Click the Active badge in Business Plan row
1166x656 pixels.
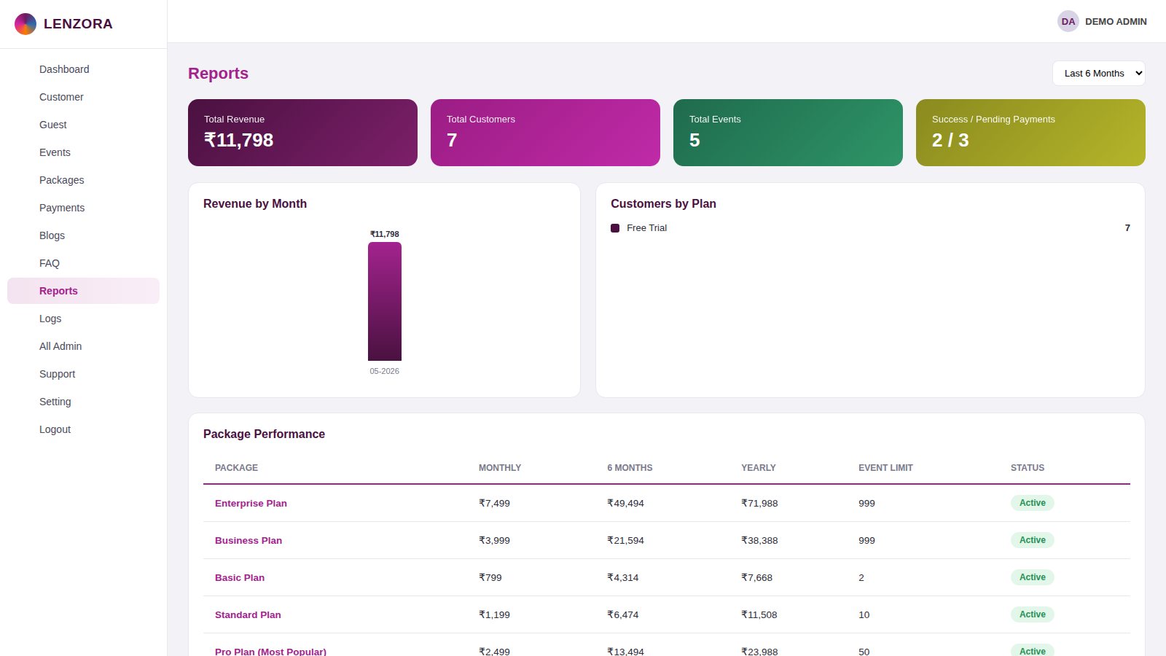[x=1033, y=540]
